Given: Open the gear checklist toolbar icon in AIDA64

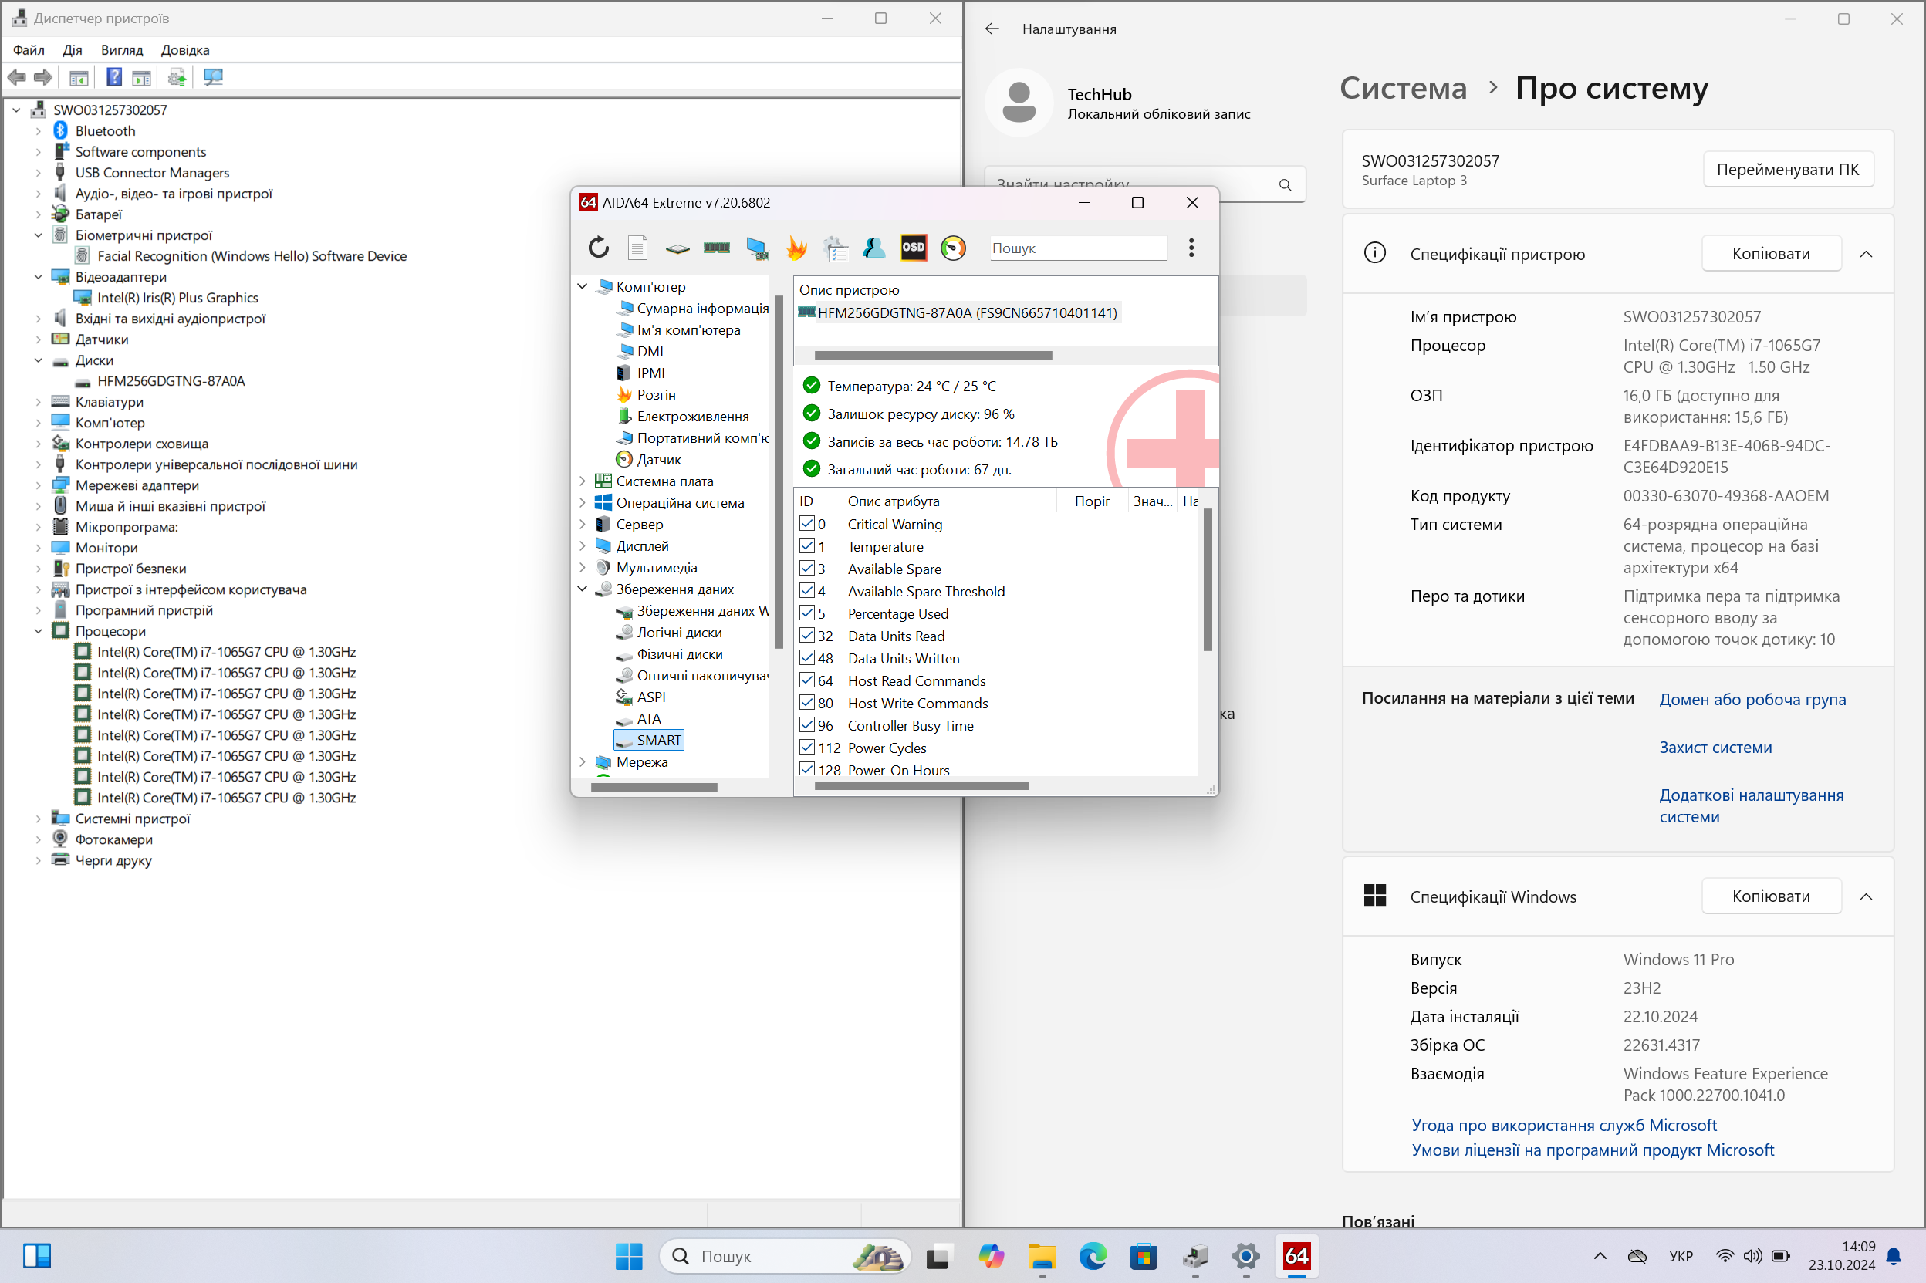Looking at the screenshot, I should (836, 248).
